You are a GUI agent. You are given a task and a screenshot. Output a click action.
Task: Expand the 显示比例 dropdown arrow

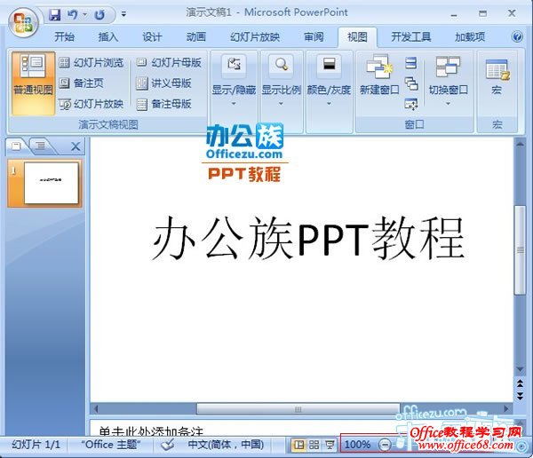[x=281, y=103]
